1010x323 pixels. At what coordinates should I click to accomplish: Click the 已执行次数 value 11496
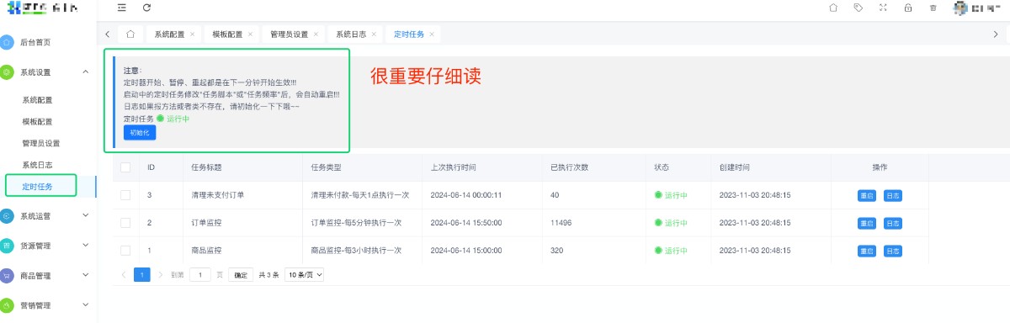point(561,223)
